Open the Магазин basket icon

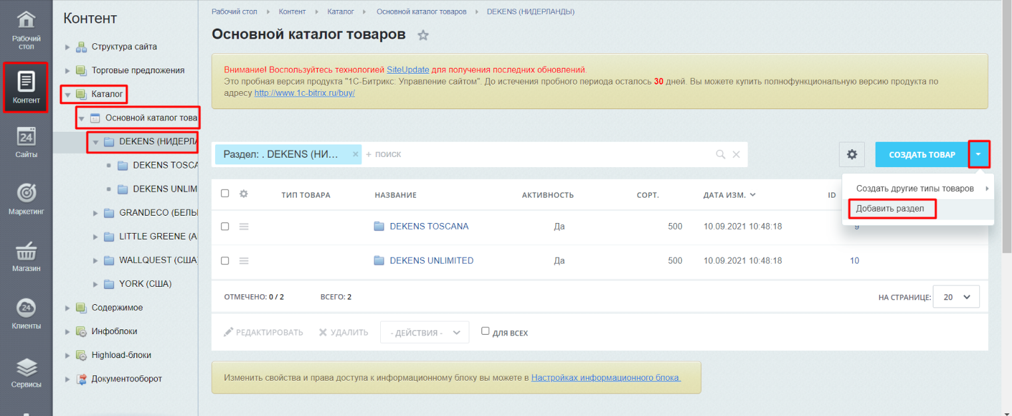(26, 252)
